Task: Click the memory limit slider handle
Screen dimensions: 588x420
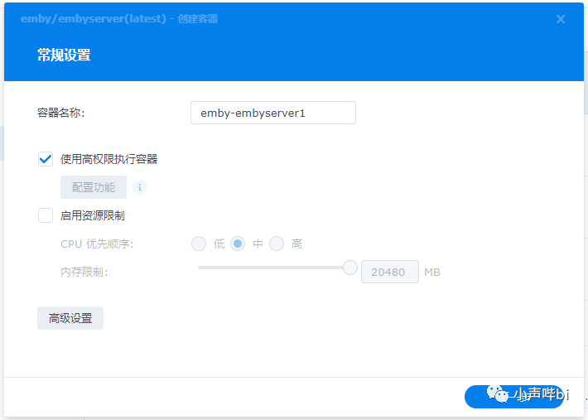Action: click(350, 268)
